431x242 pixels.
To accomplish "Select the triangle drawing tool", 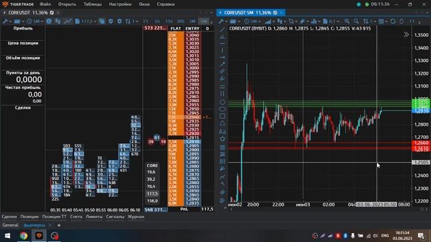I will (x=223, y=123).
